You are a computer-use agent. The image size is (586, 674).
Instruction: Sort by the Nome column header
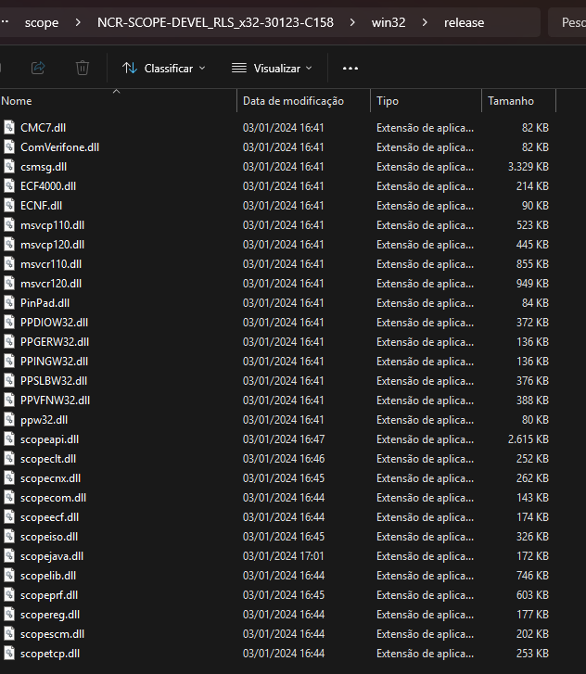click(x=118, y=101)
